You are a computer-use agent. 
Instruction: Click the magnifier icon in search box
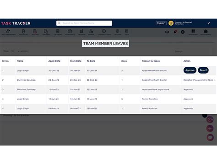[59, 23]
